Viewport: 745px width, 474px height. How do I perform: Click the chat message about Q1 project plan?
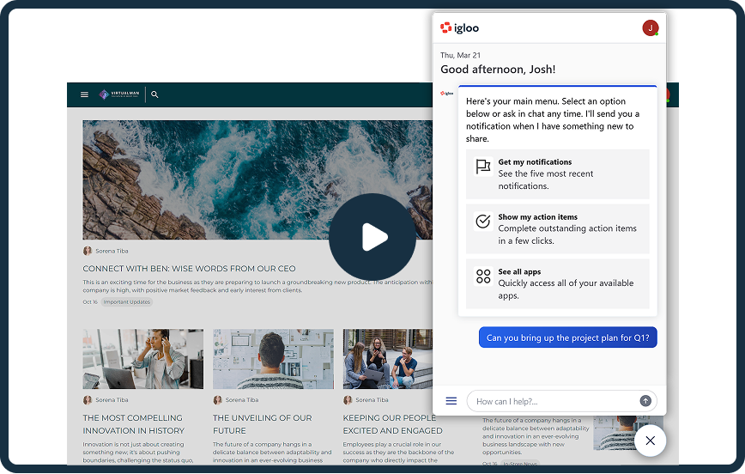(x=568, y=338)
